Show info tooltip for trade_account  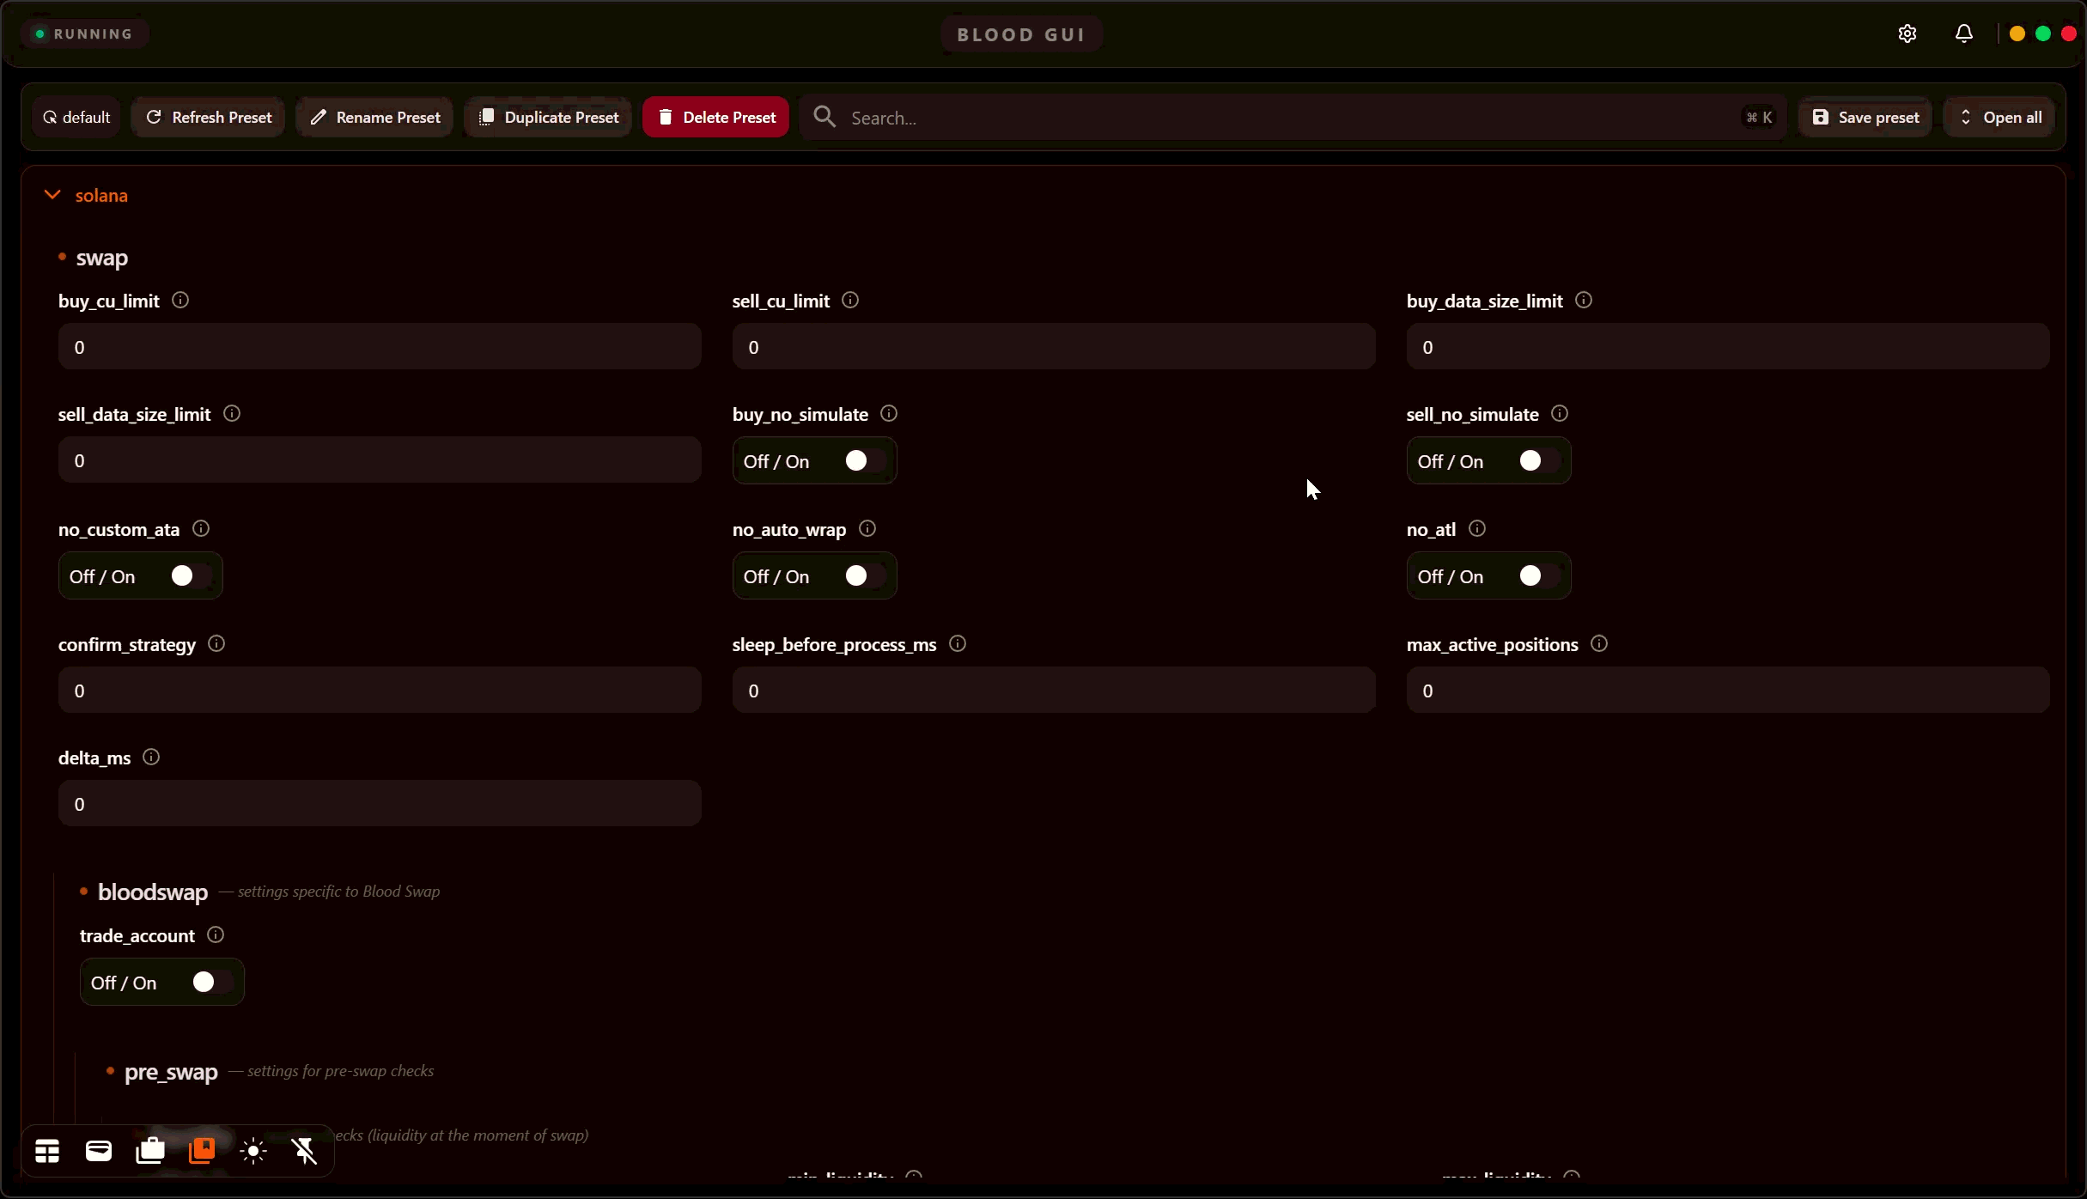[216, 935]
